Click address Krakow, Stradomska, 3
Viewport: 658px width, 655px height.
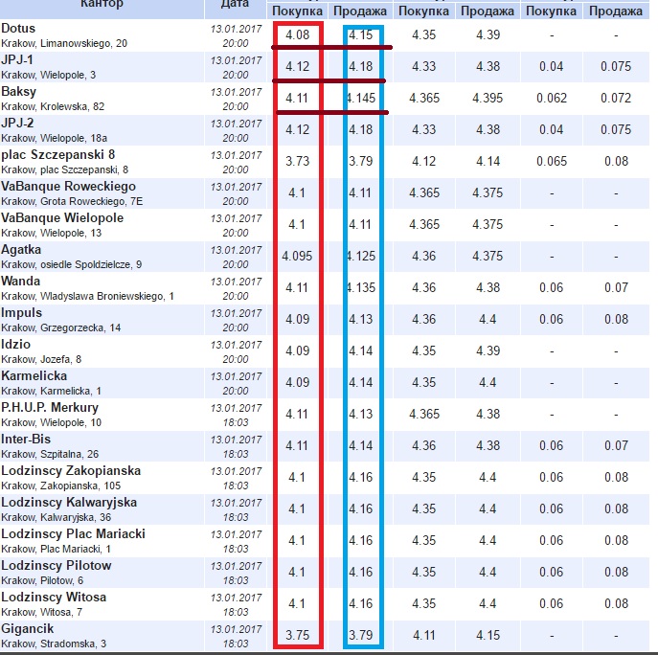point(54,644)
